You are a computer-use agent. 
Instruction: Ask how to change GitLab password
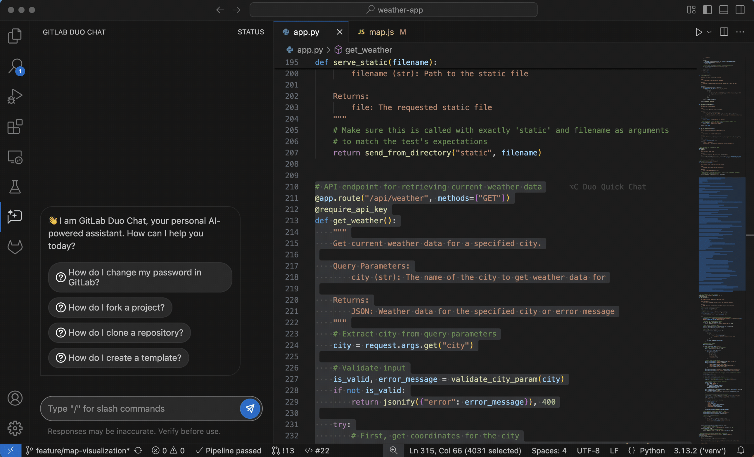(x=140, y=277)
